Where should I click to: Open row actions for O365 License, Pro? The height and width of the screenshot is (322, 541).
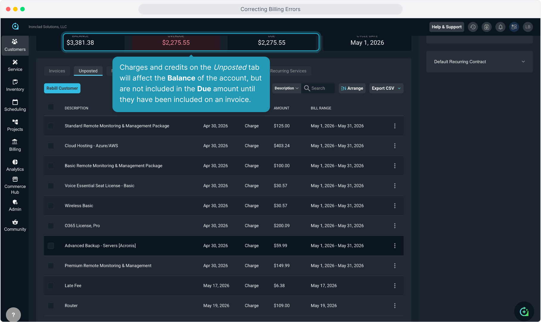coord(395,226)
